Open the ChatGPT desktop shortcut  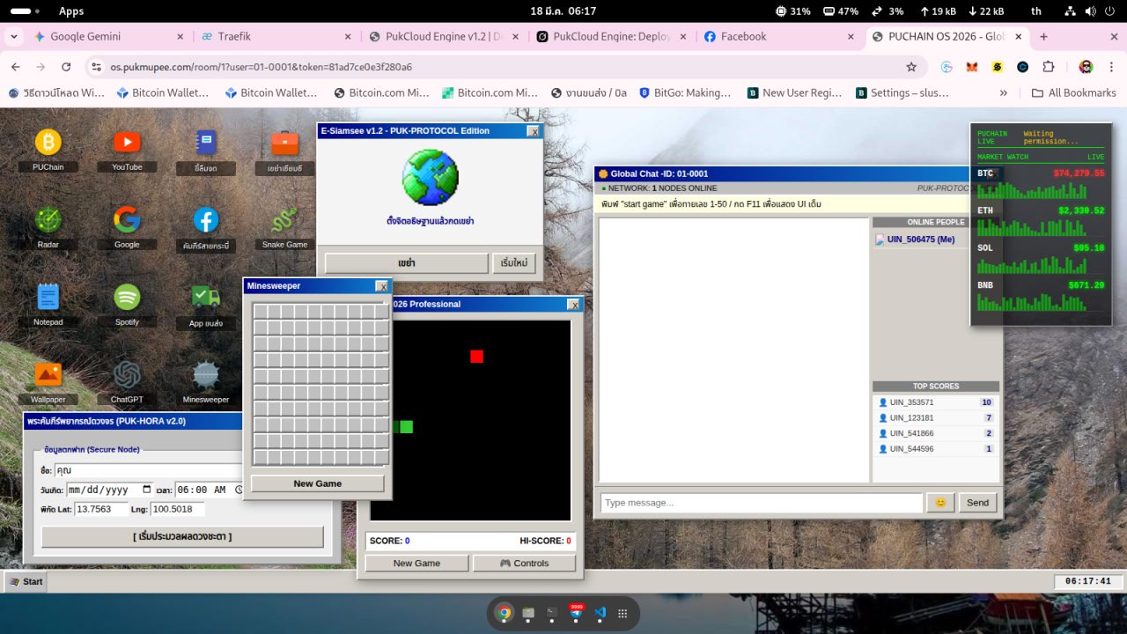pyautogui.click(x=127, y=375)
